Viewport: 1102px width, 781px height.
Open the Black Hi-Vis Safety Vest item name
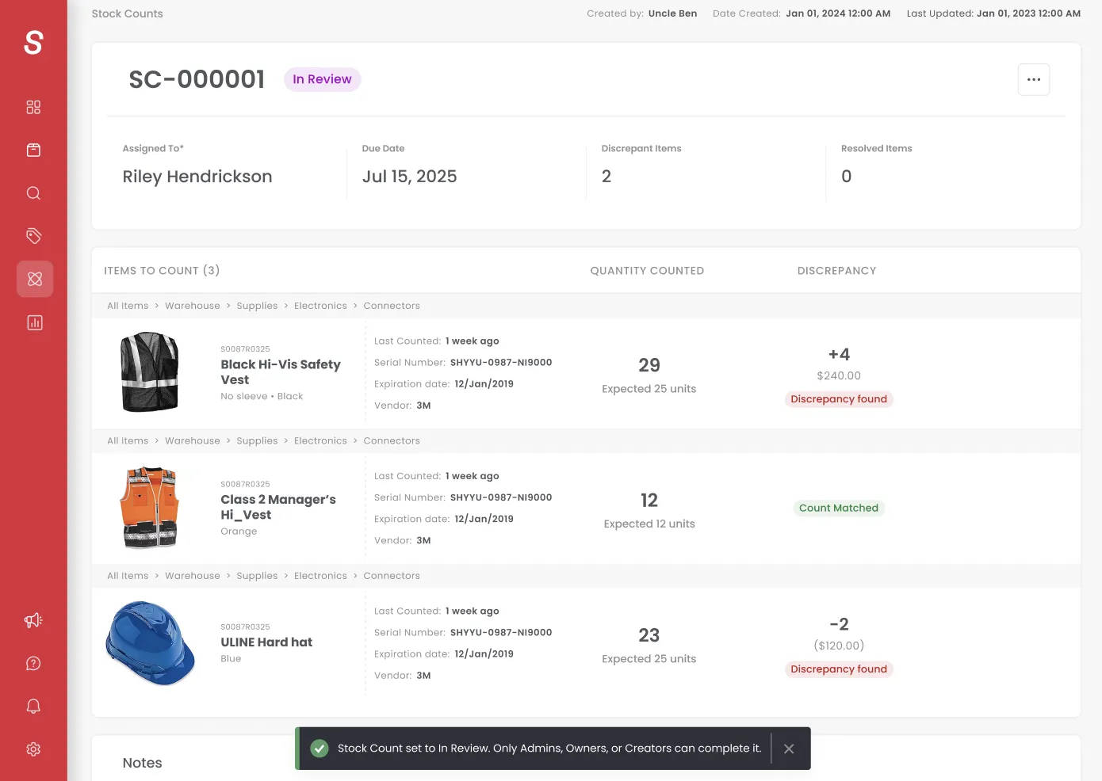[281, 372]
